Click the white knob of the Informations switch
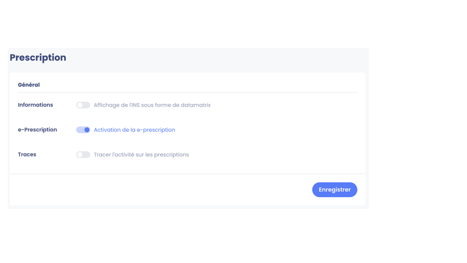The height and width of the screenshot is (263, 467). coord(80,105)
